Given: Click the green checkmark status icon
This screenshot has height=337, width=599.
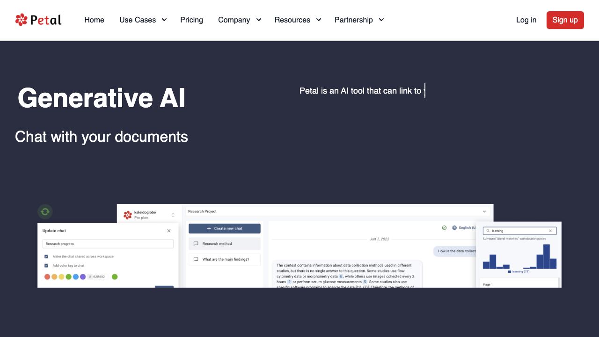Looking at the screenshot, I should (x=444, y=228).
